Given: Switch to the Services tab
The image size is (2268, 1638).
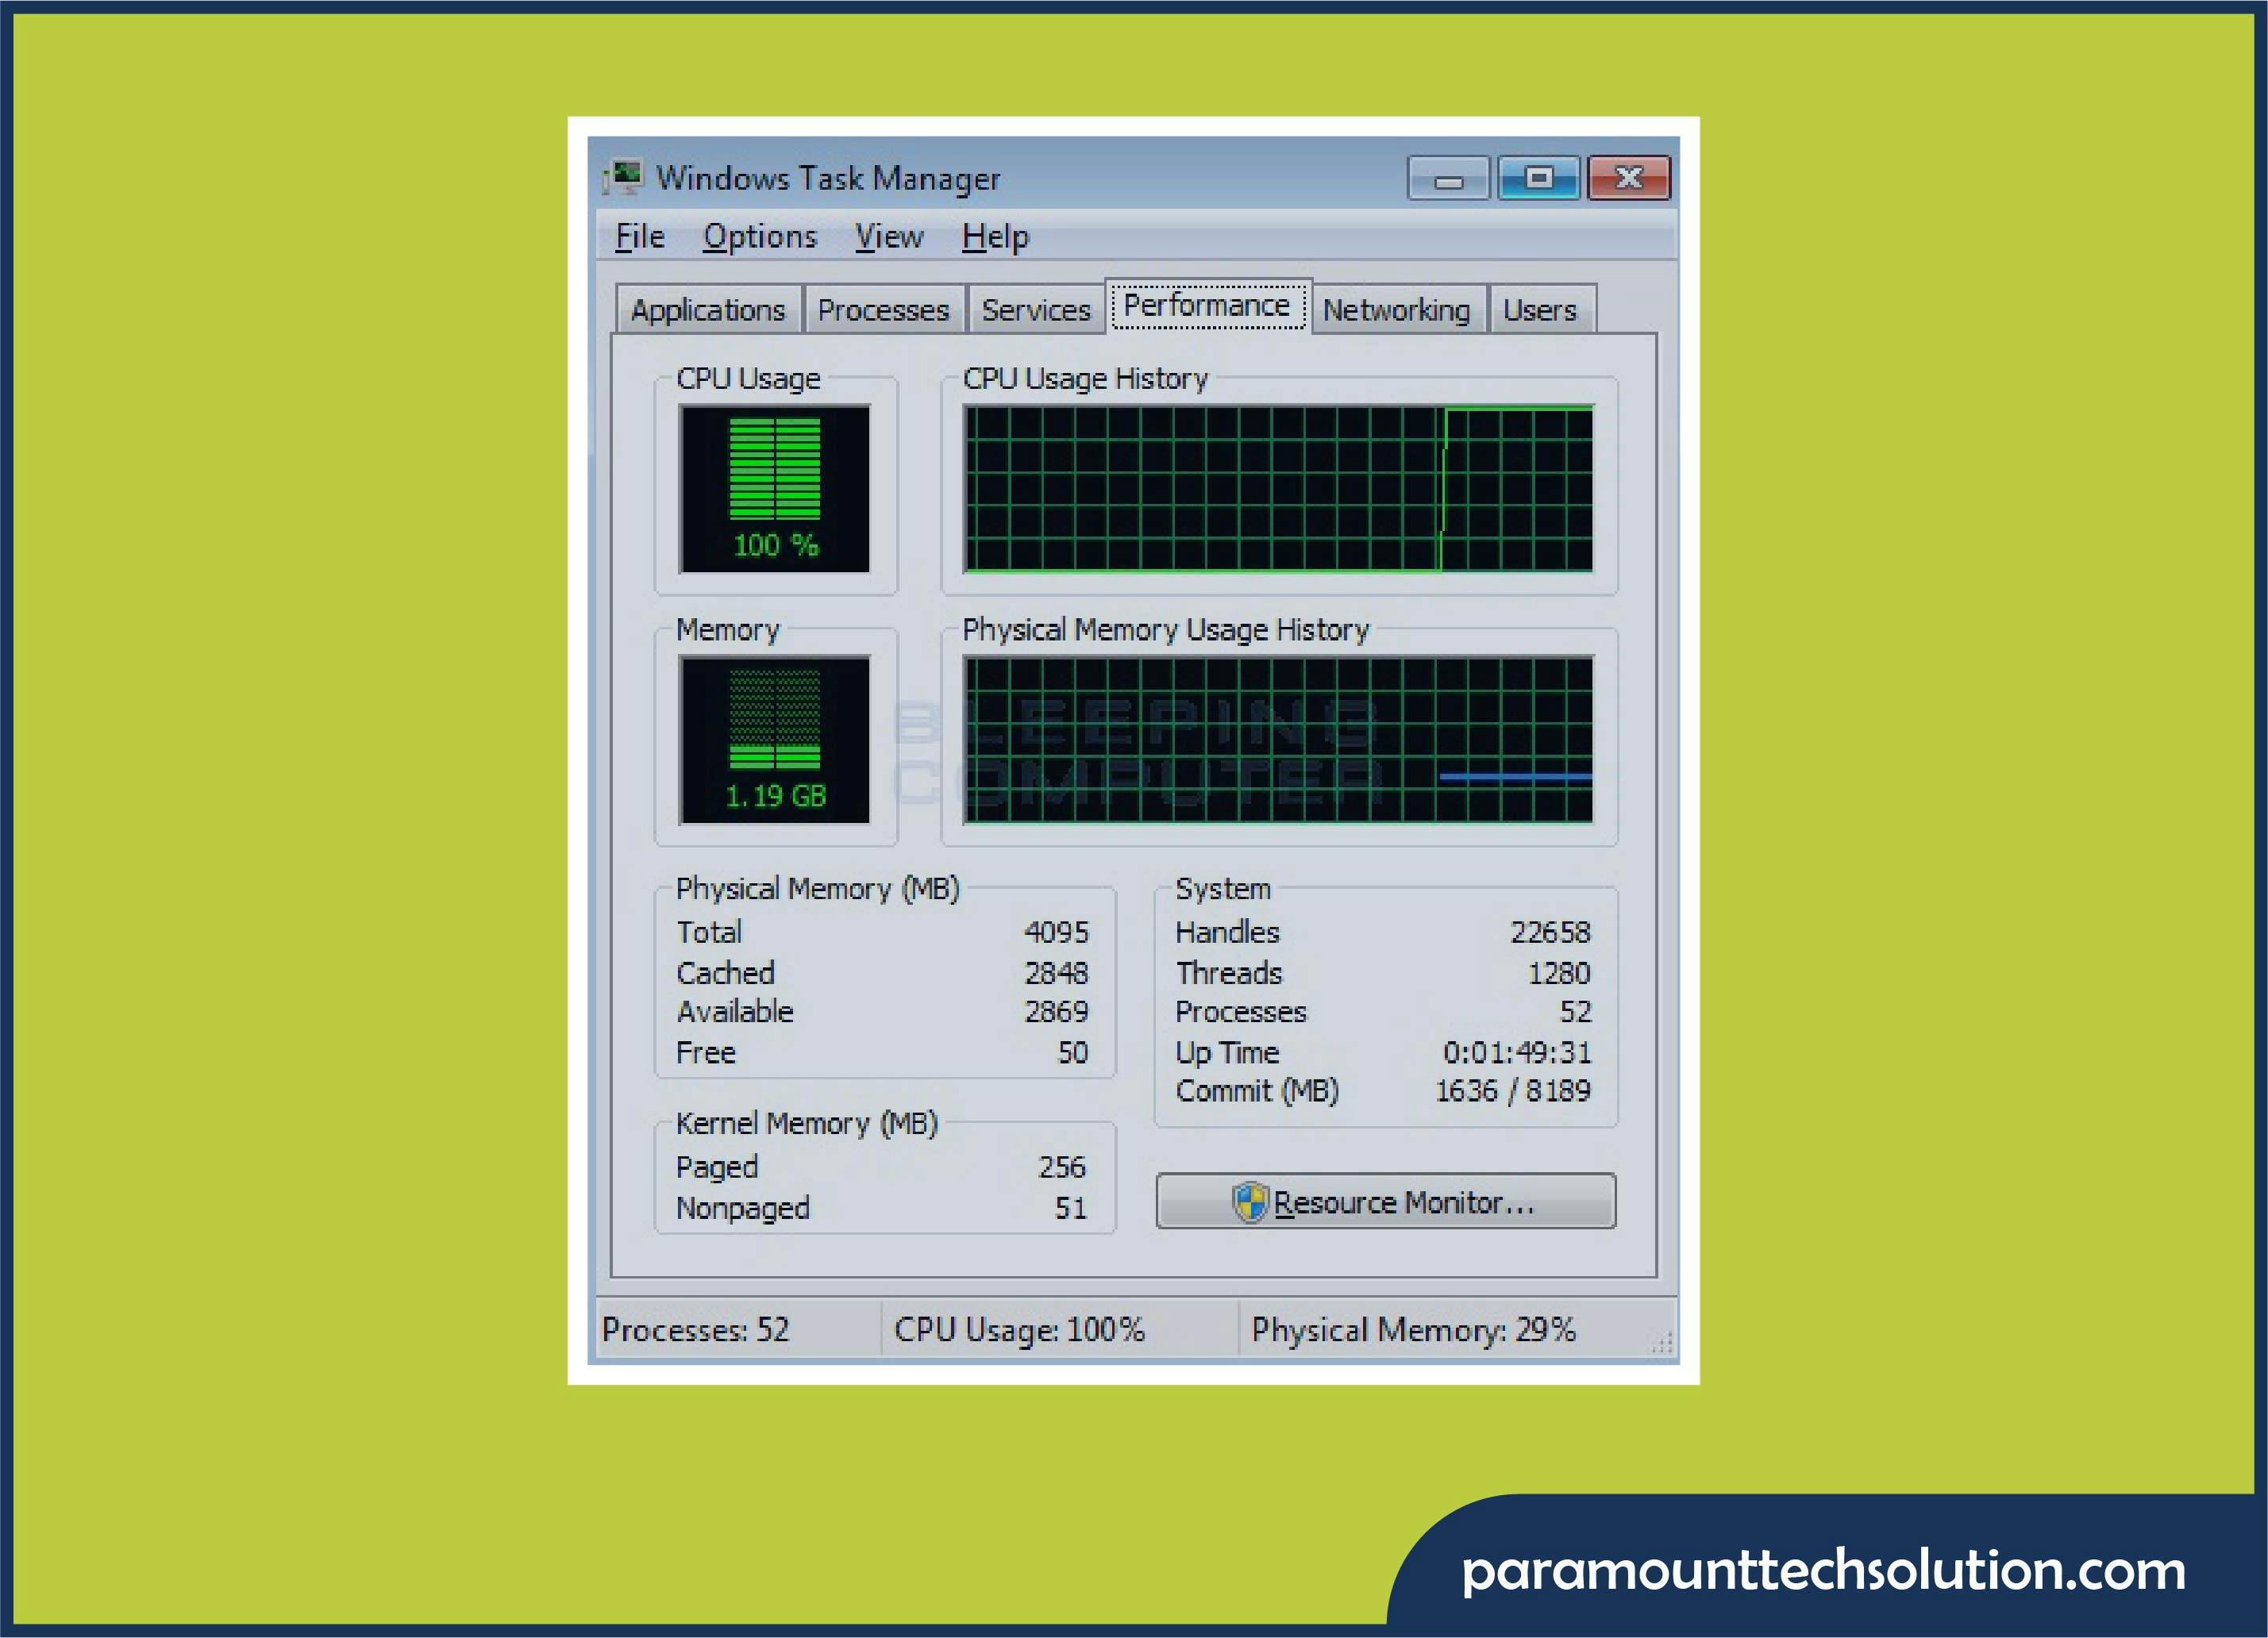Looking at the screenshot, I should tap(1035, 310).
